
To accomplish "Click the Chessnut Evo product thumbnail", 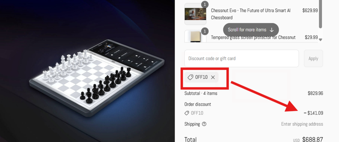I will coord(195,14).
